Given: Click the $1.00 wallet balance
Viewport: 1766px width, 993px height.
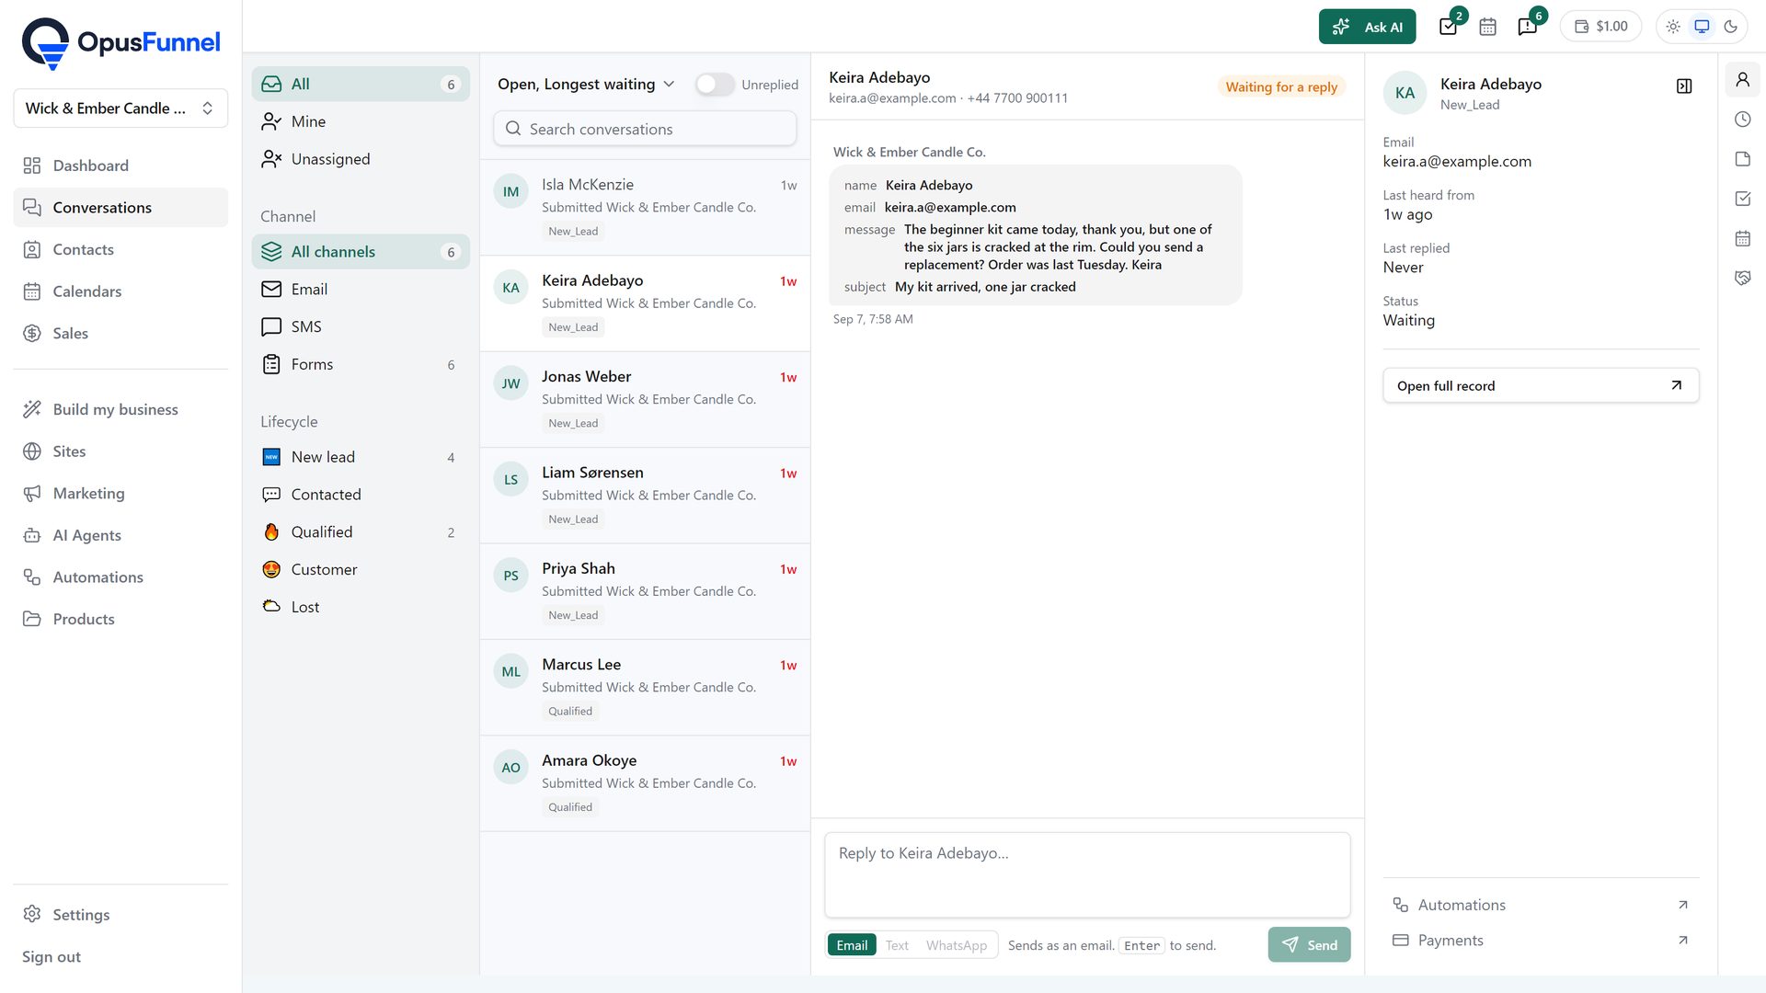Looking at the screenshot, I should (1600, 27).
